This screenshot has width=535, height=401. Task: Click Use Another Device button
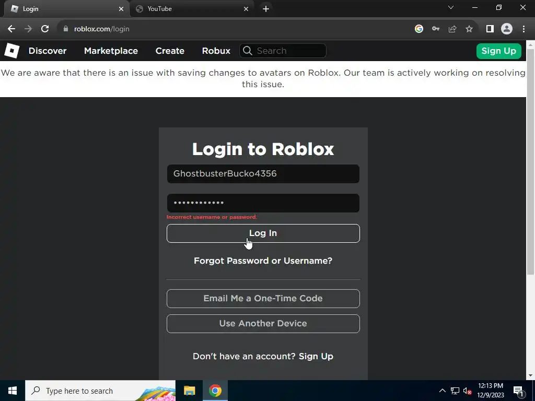[x=263, y=324]
